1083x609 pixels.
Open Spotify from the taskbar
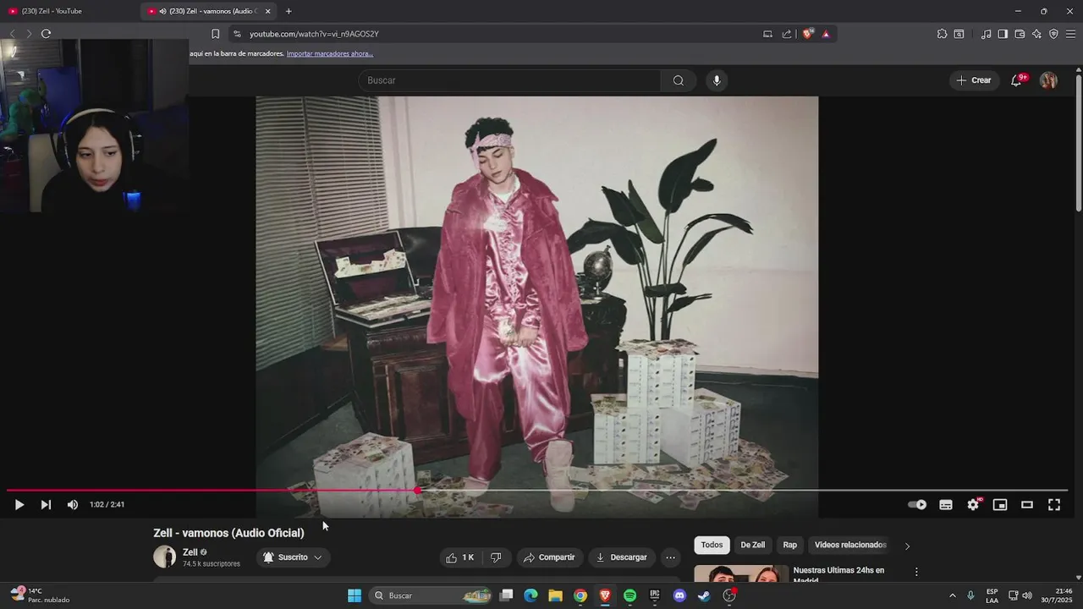click(x=629, y=595)
